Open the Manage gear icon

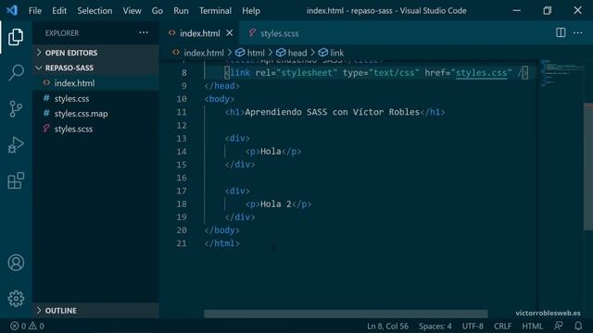click(16, 299)
